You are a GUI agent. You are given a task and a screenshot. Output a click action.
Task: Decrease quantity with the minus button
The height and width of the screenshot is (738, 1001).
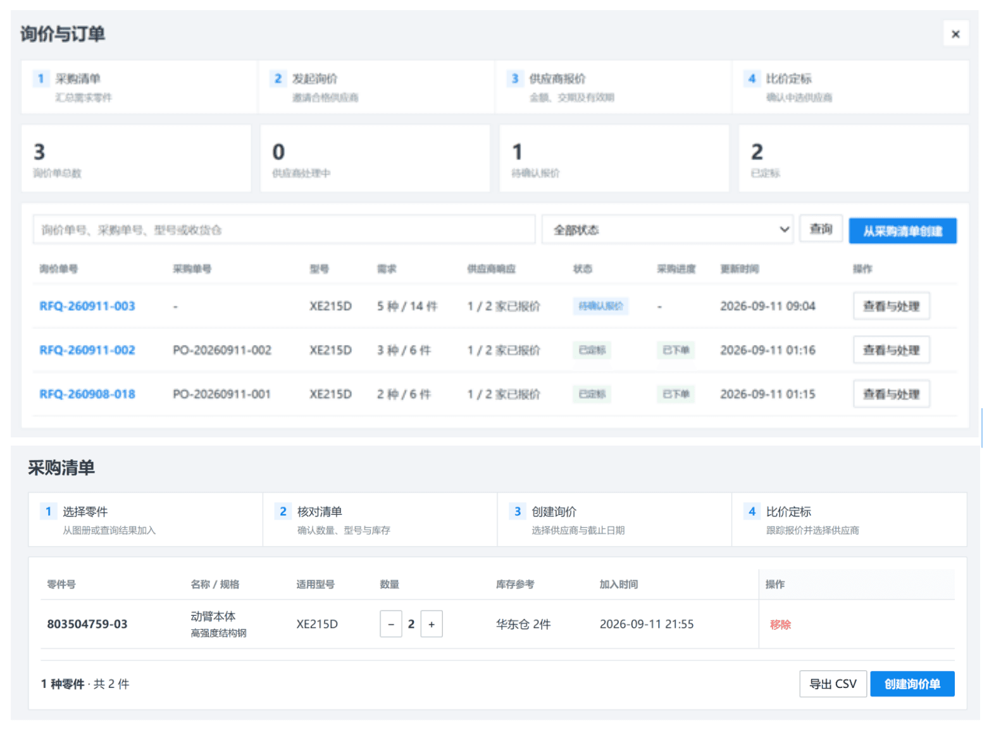[391, 624]
